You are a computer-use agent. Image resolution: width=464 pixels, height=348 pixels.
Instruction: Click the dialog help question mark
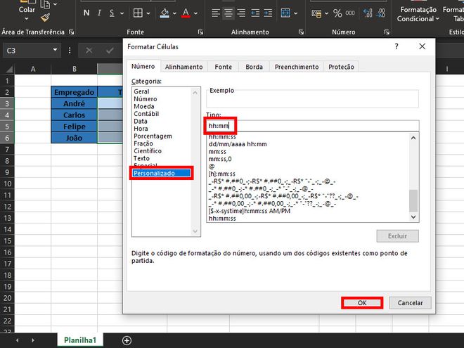tap(397, 46)
